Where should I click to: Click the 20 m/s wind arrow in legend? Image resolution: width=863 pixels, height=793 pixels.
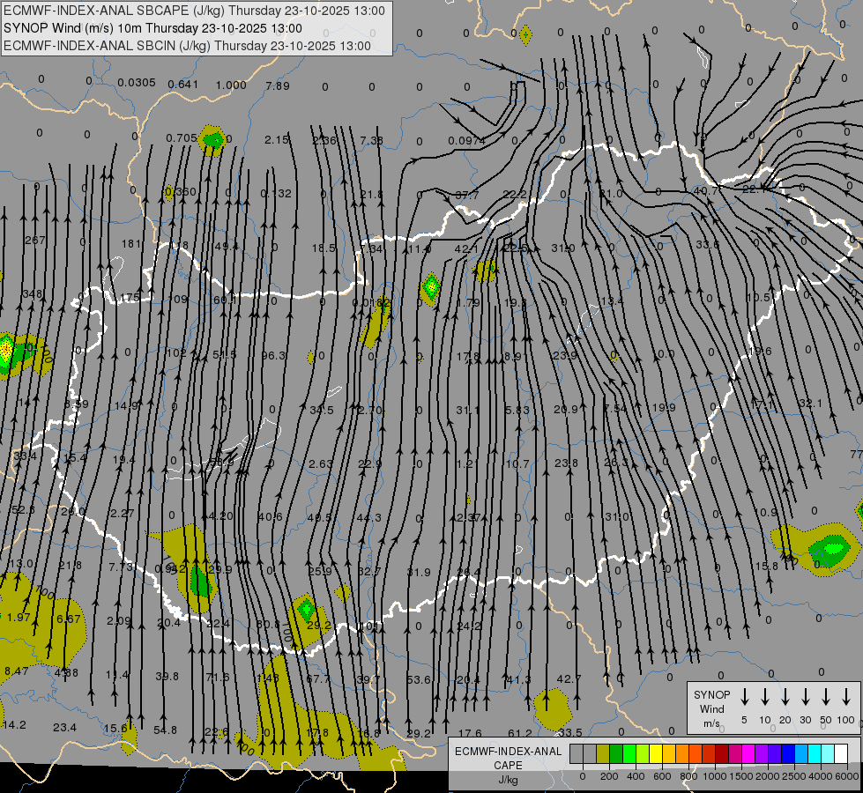(x=785, y=697)
